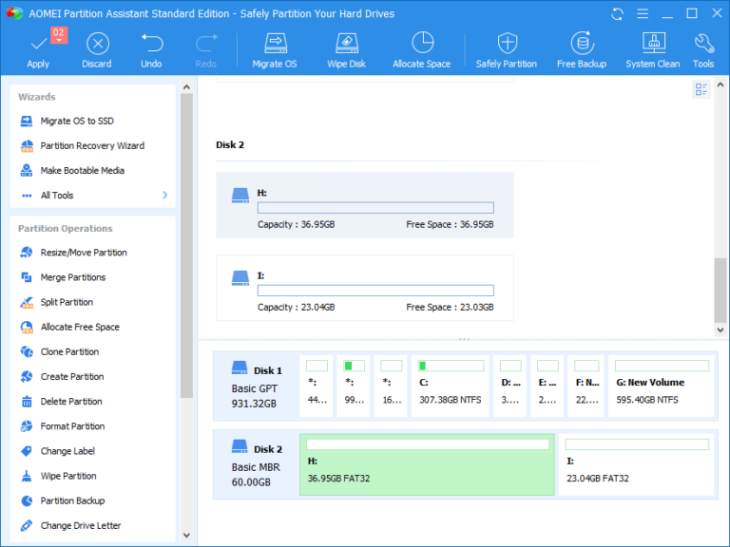
Task: Select Disk 2 Basic MBR header
Action: coord(256,464)
